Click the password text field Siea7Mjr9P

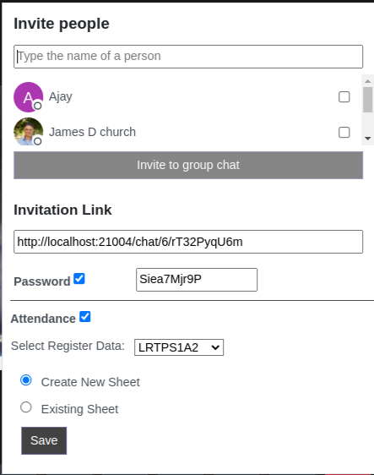(x=197, y=279)
